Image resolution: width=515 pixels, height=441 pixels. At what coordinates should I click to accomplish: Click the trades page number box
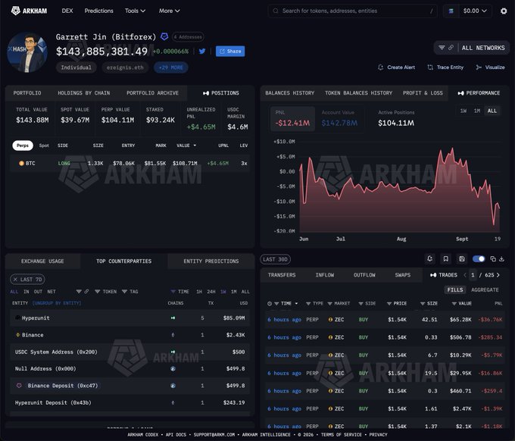tap(473, 275)
